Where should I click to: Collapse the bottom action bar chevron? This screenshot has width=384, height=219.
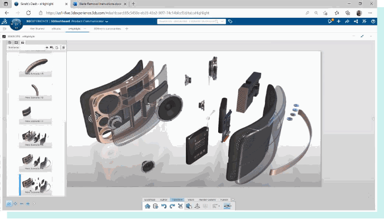233,200
